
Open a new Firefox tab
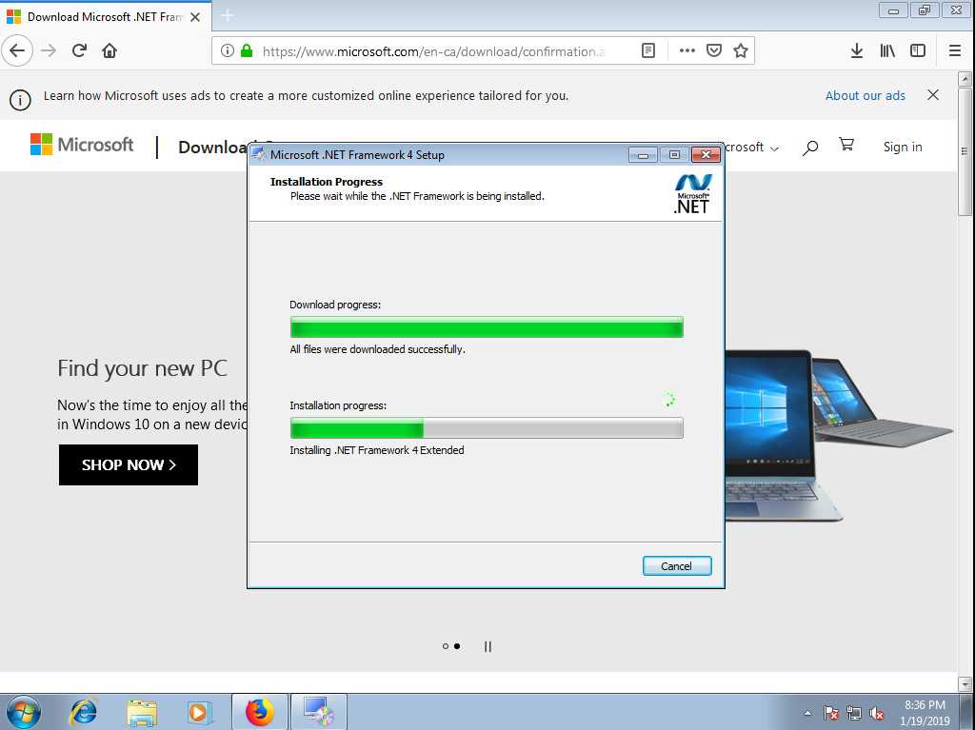228,15
